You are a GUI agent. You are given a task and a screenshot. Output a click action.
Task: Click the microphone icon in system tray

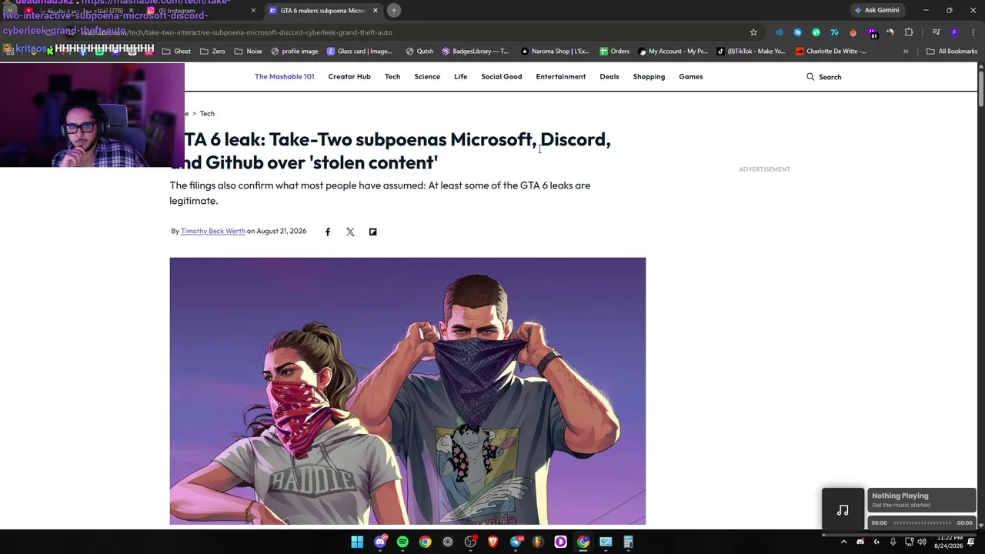(893, 542)
